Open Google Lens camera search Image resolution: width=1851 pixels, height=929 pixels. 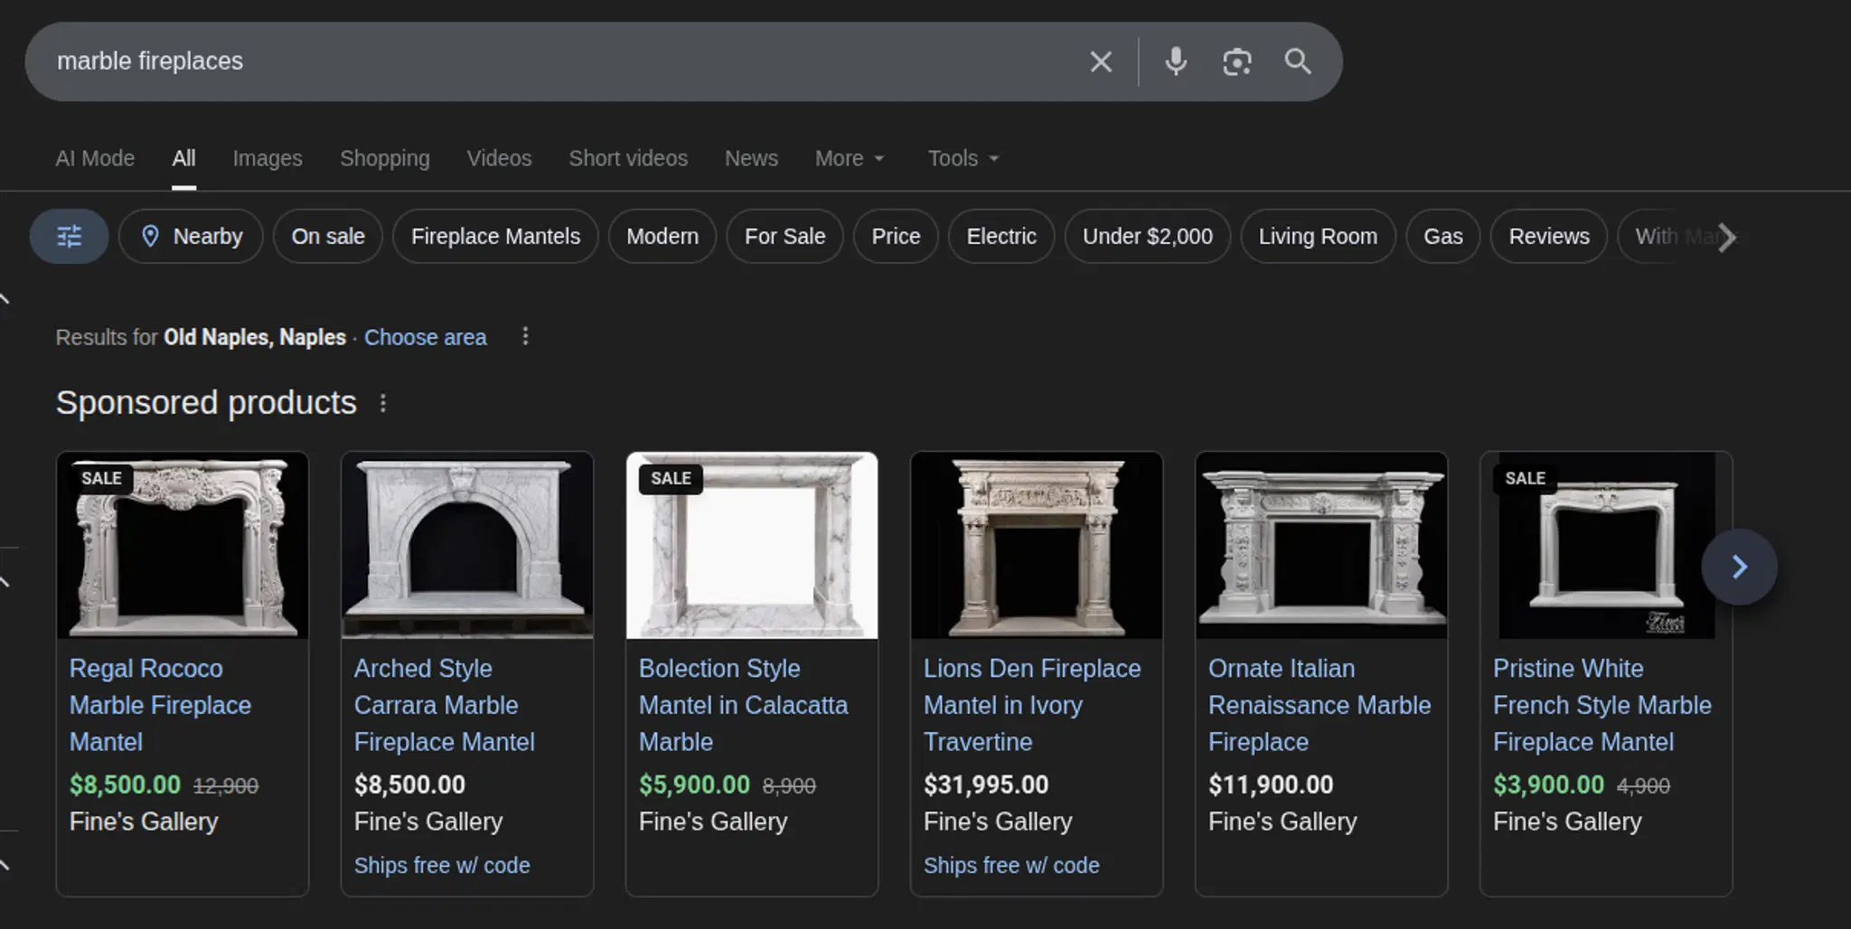point(1236,61)
